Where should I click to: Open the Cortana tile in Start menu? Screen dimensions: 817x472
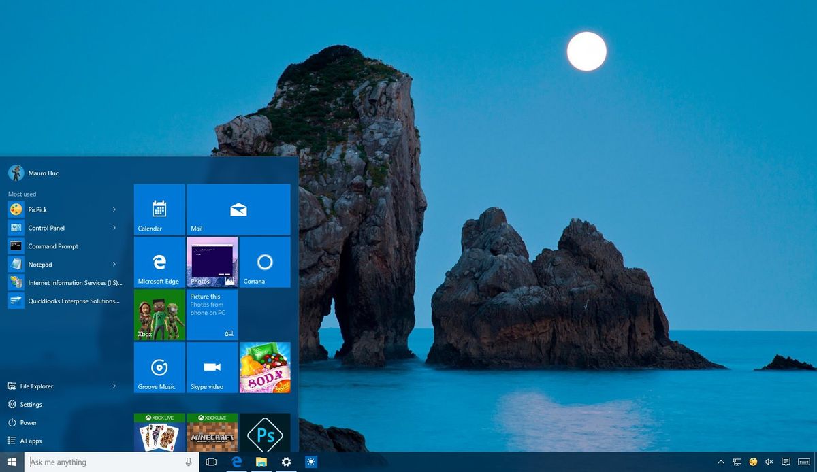[x=265, y=261]
